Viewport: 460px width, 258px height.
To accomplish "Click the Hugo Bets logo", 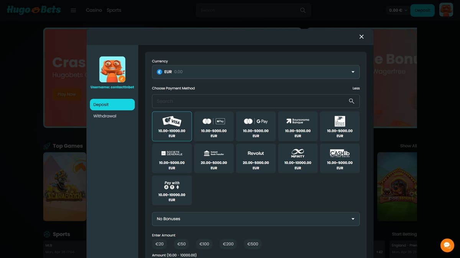I will [x=34, y=10].
